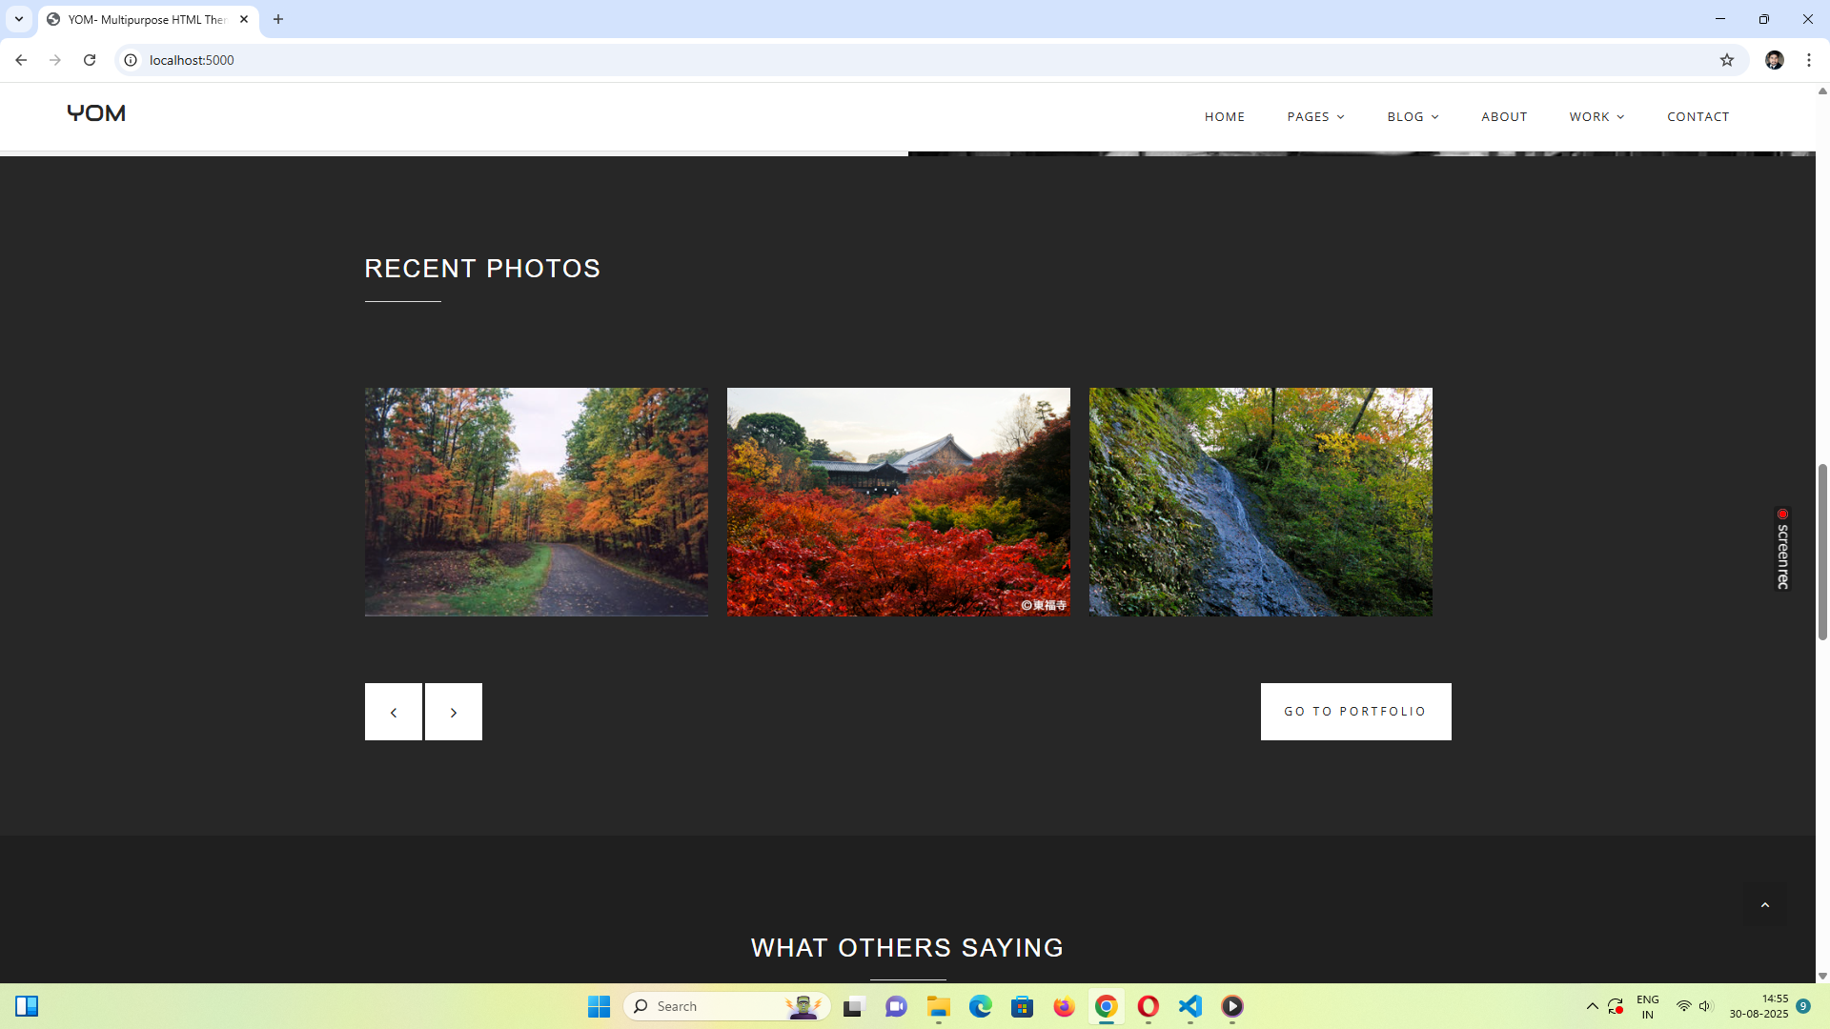This screenshot has width=1830, height=1029.
Task: Click the browser forward arrow
Action: click(55, 60)
